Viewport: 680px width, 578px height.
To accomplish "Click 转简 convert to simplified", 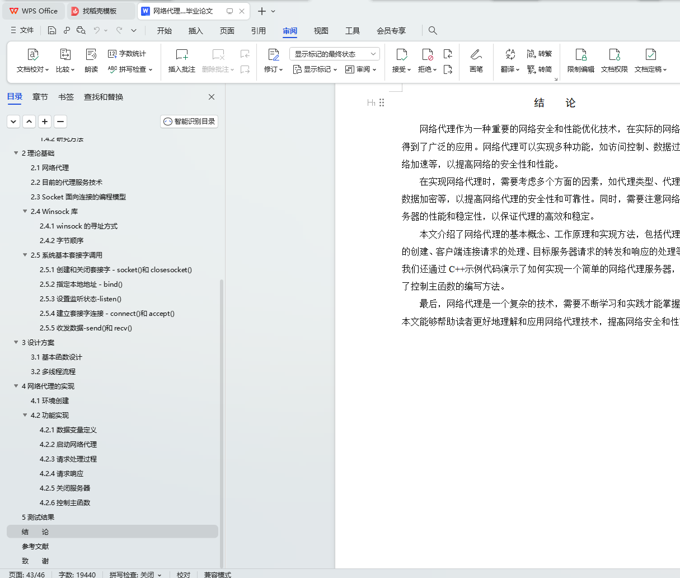I will [540, 69].
